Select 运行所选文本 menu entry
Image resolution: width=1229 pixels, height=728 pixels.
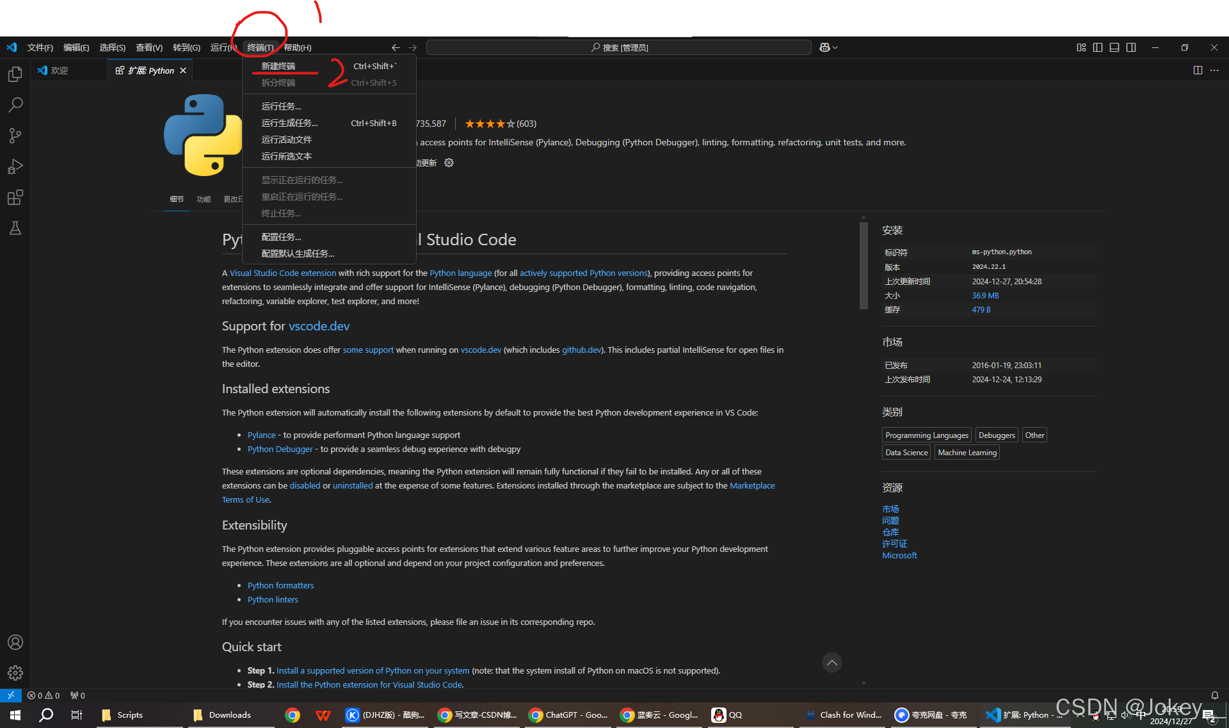(329, 156)
